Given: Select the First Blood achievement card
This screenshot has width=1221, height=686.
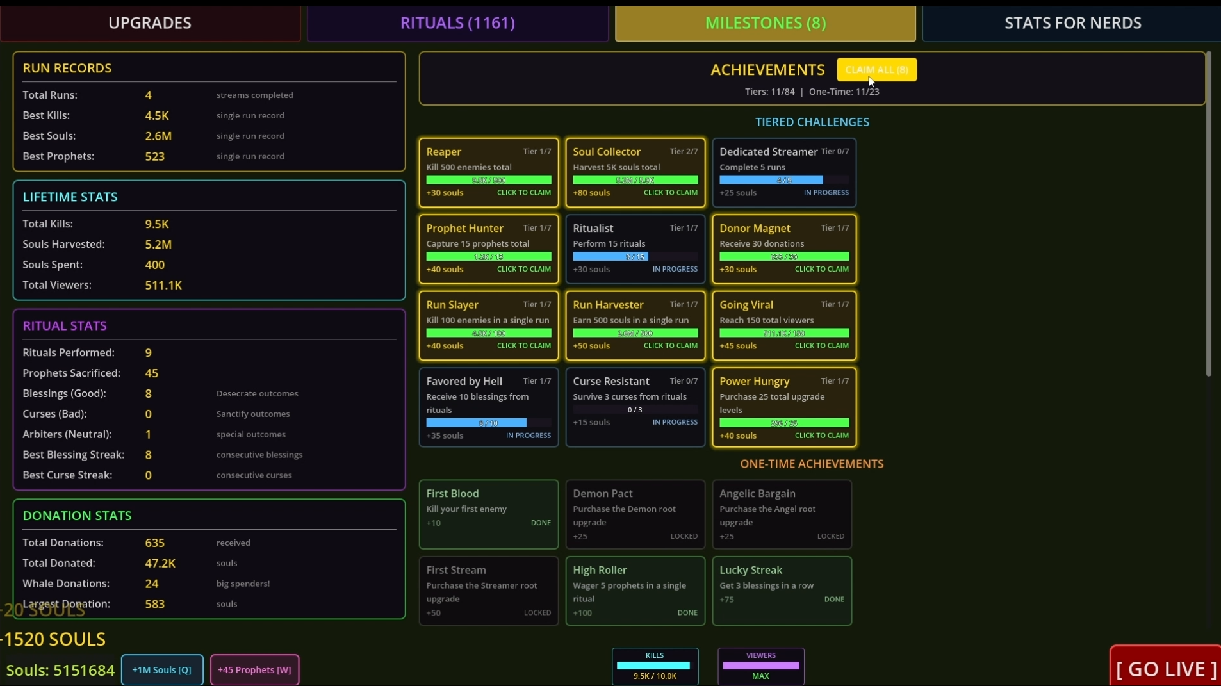Looking at the screenshot, I should click(x=489, y=514).
